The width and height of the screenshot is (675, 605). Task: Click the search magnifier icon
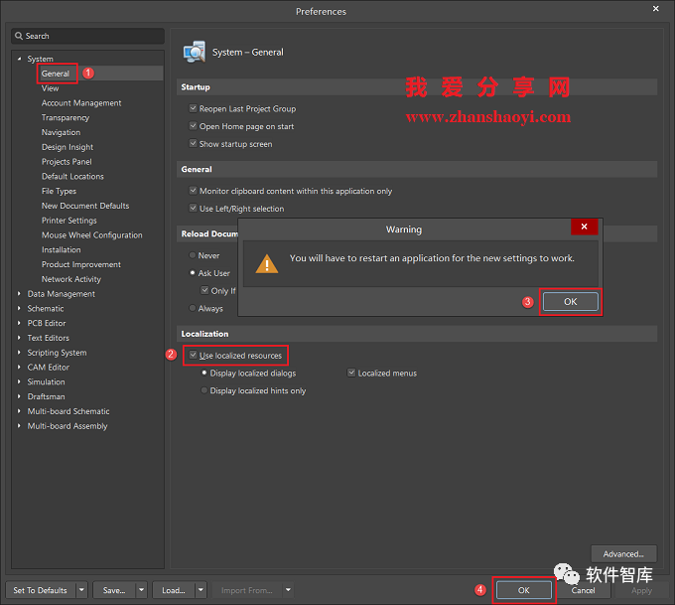click(19, 36)
